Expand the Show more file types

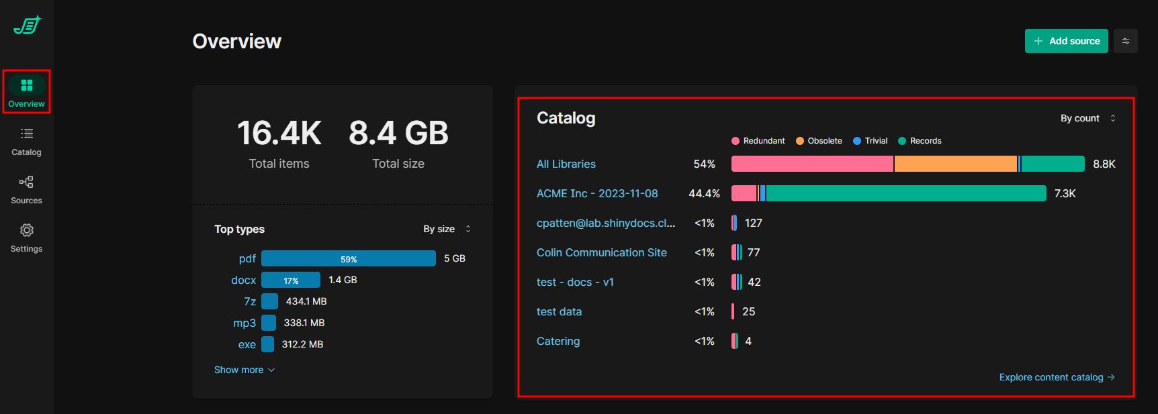244,370
